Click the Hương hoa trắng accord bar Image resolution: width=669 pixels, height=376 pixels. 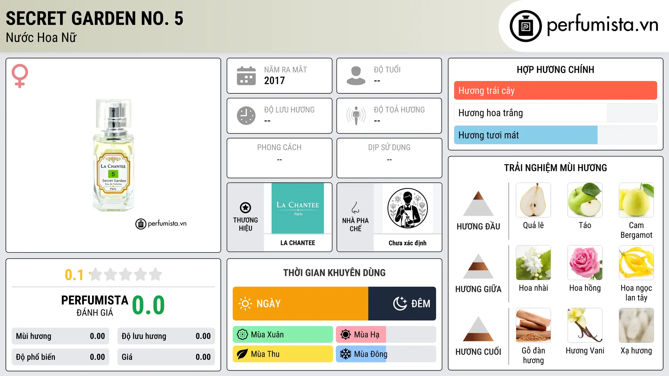pyautogui.click(x=556, y=113)
